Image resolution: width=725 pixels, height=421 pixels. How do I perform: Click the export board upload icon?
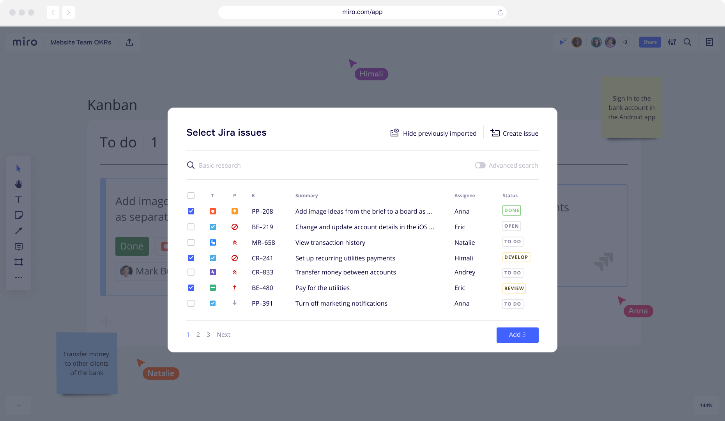(x=129, y=42)
